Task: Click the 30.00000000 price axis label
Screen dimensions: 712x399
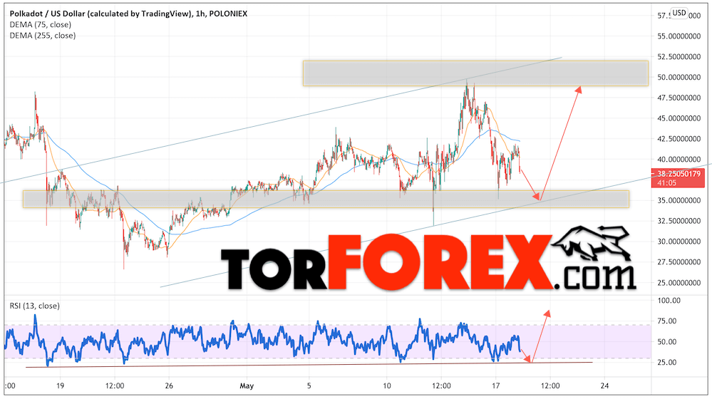Action: click(679, 242)
